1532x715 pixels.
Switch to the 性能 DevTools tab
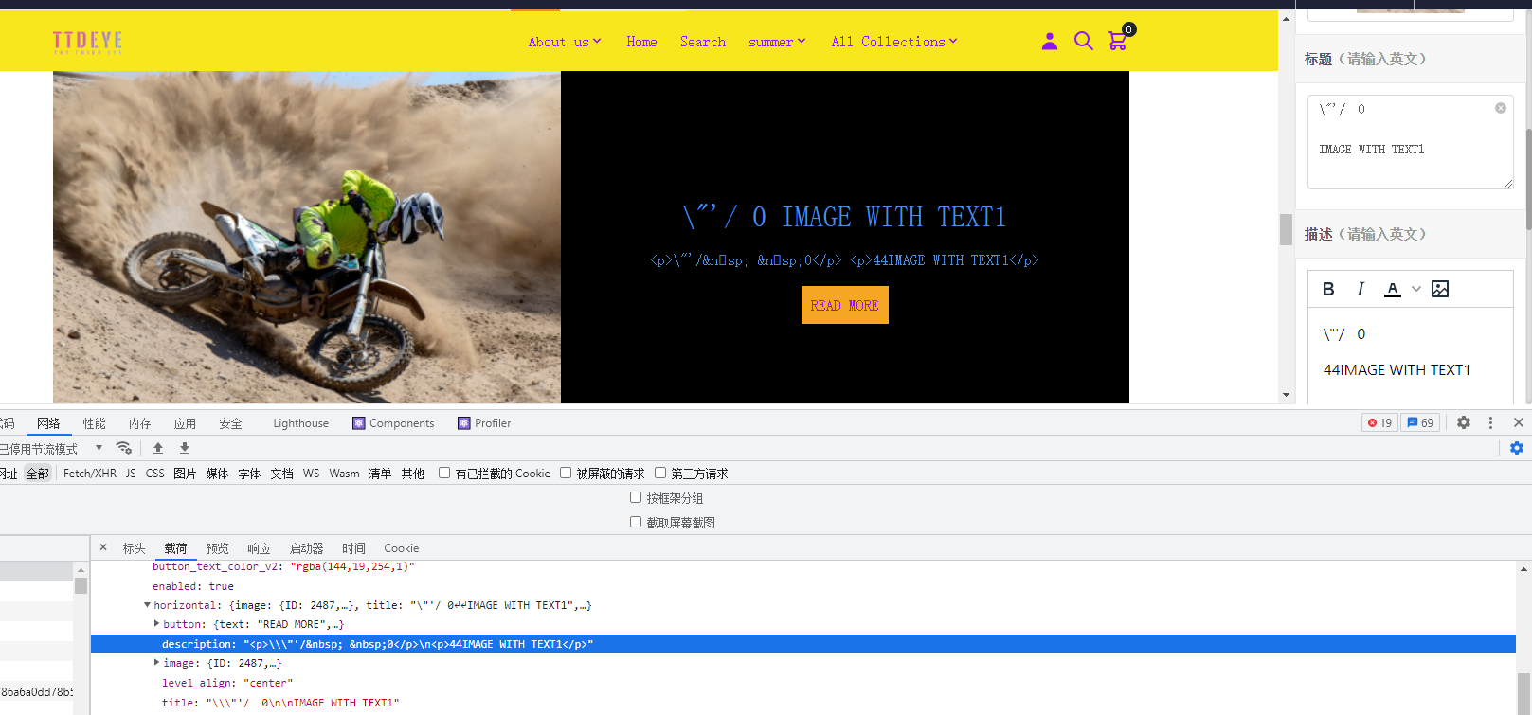pos(94,423)
